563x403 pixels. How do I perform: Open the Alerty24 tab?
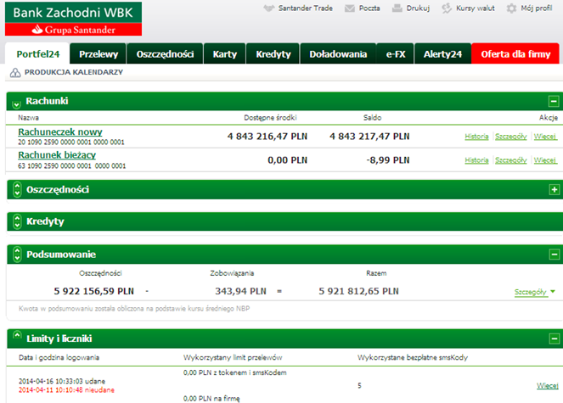pos(442,53)
